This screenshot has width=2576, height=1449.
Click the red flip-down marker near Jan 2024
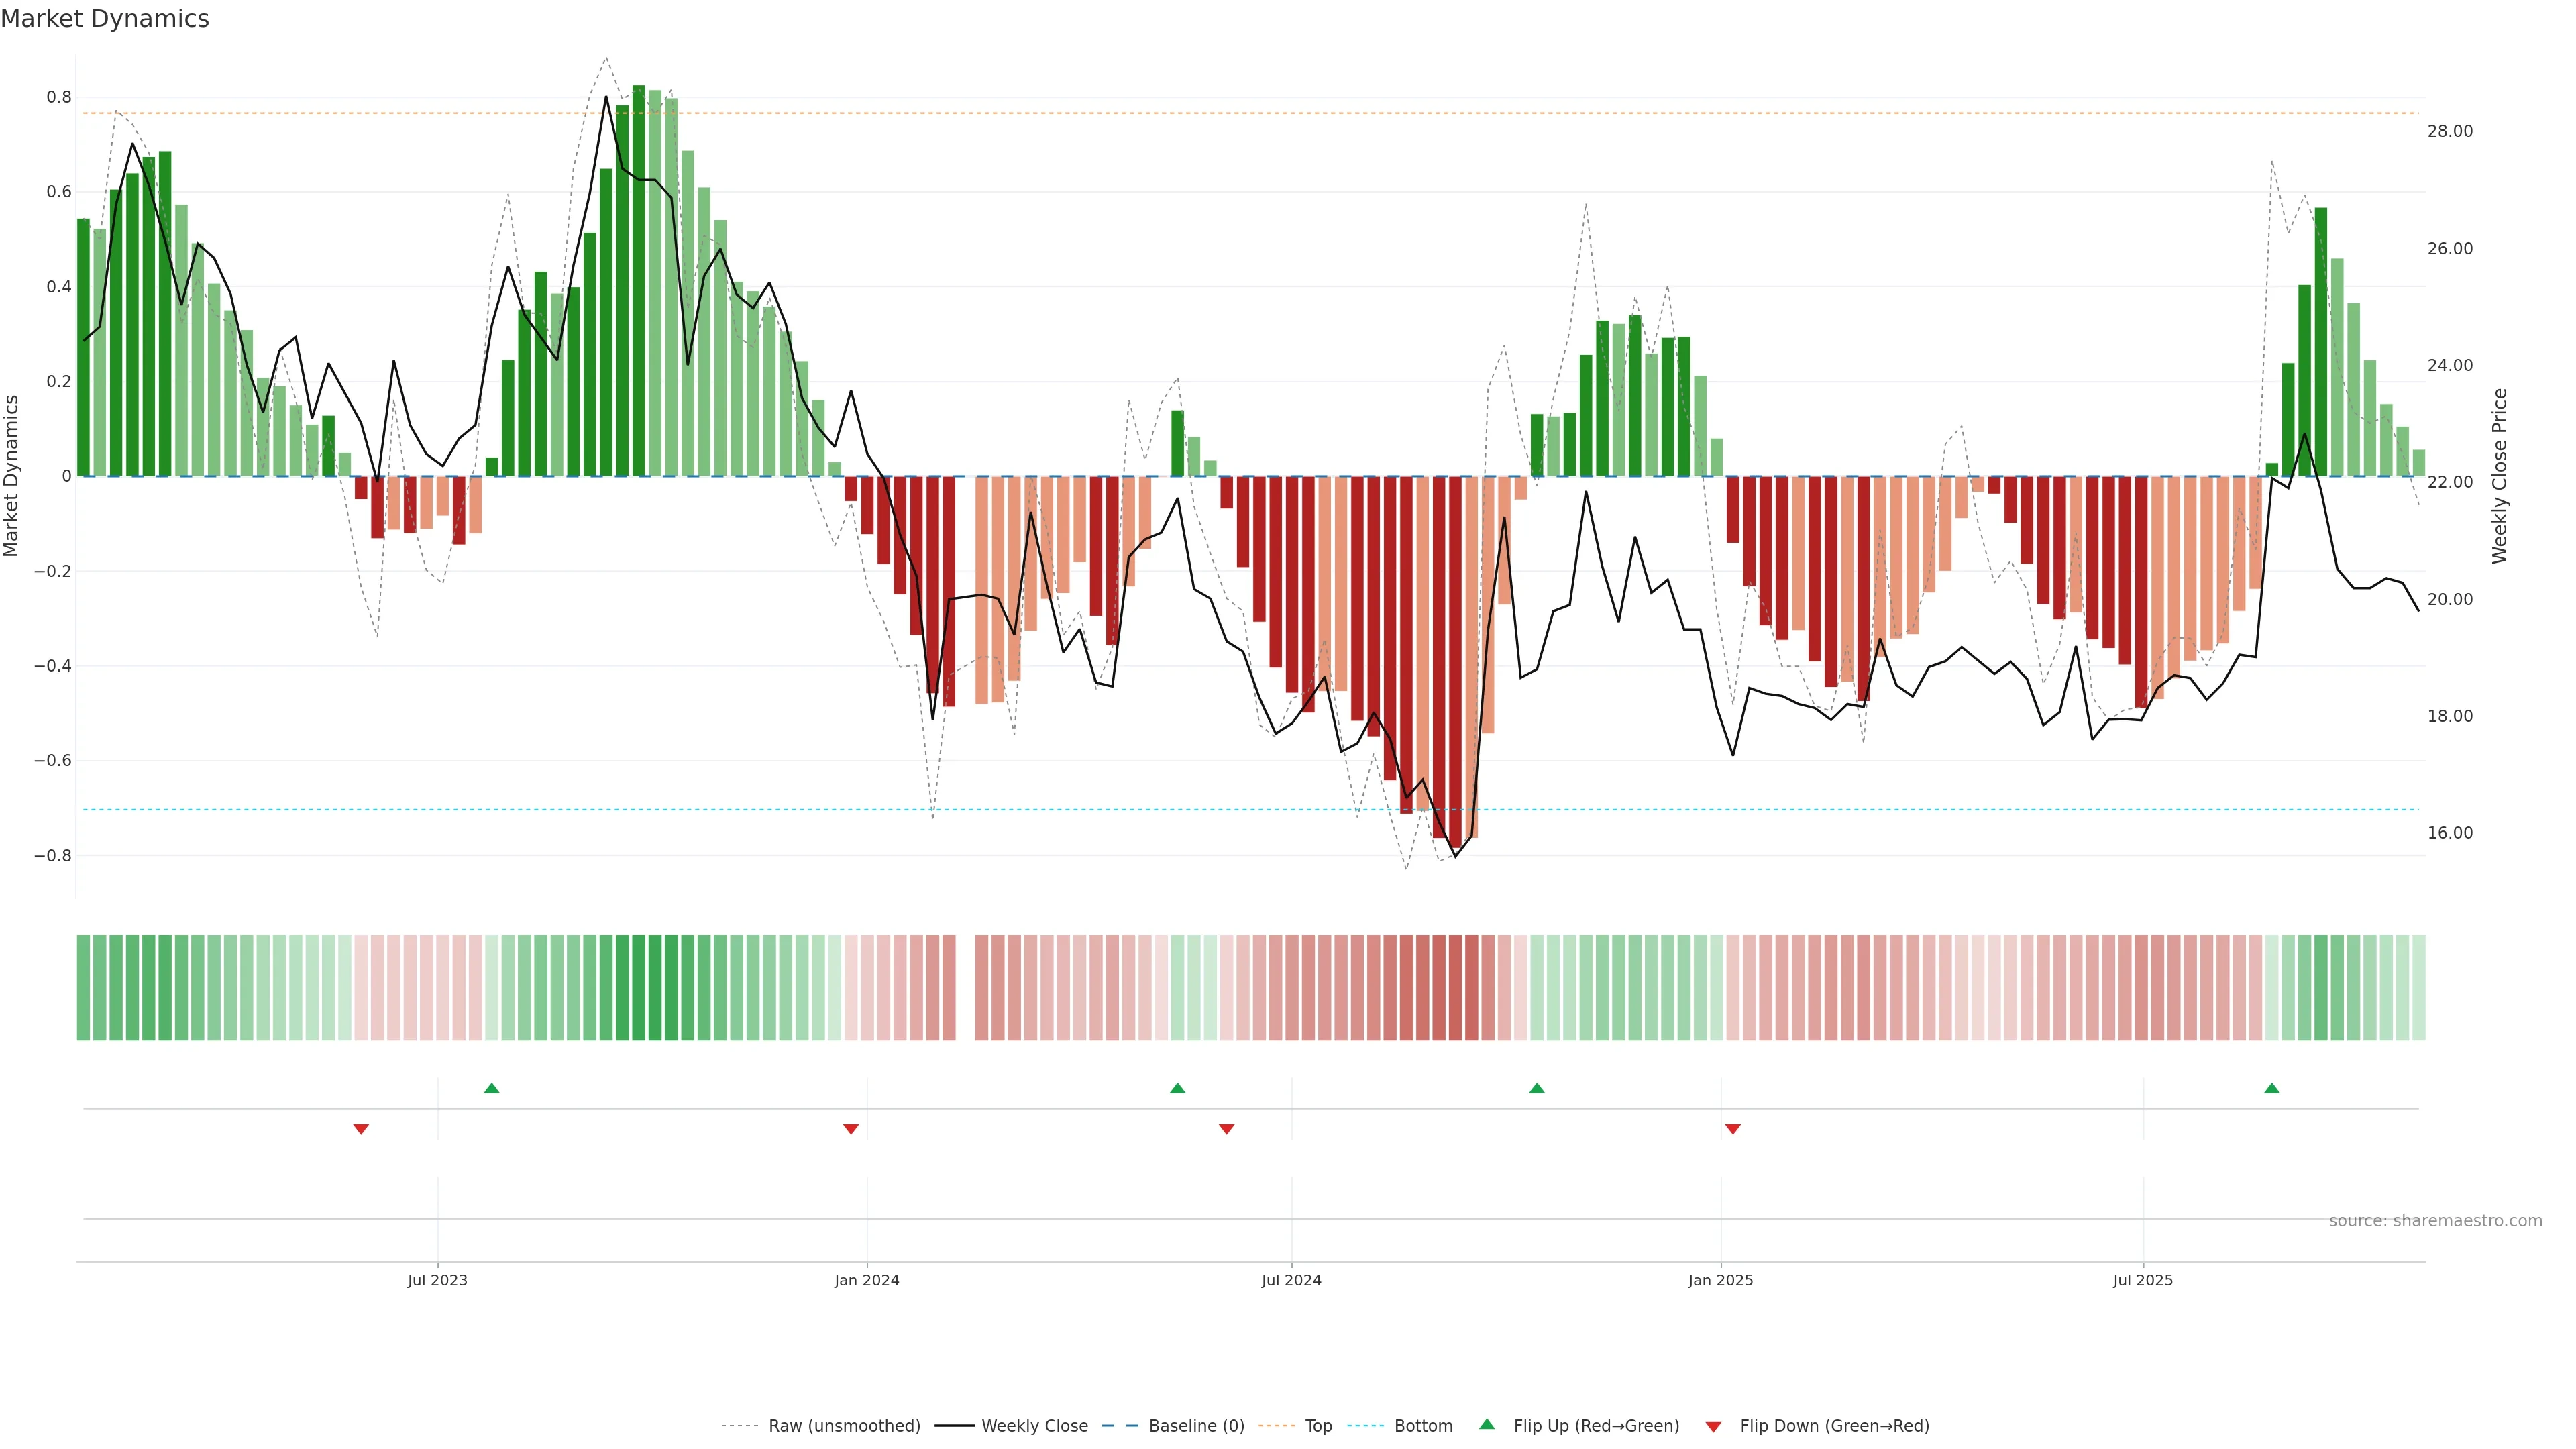(851, 1129)
